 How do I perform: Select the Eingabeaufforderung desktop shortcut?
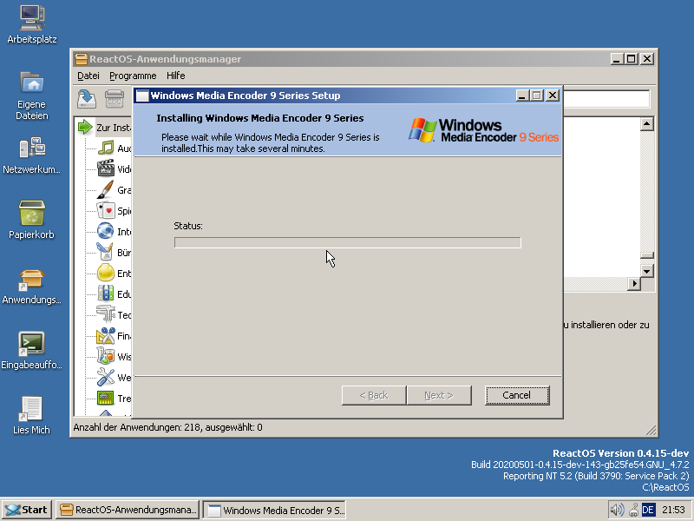[32, 350]
